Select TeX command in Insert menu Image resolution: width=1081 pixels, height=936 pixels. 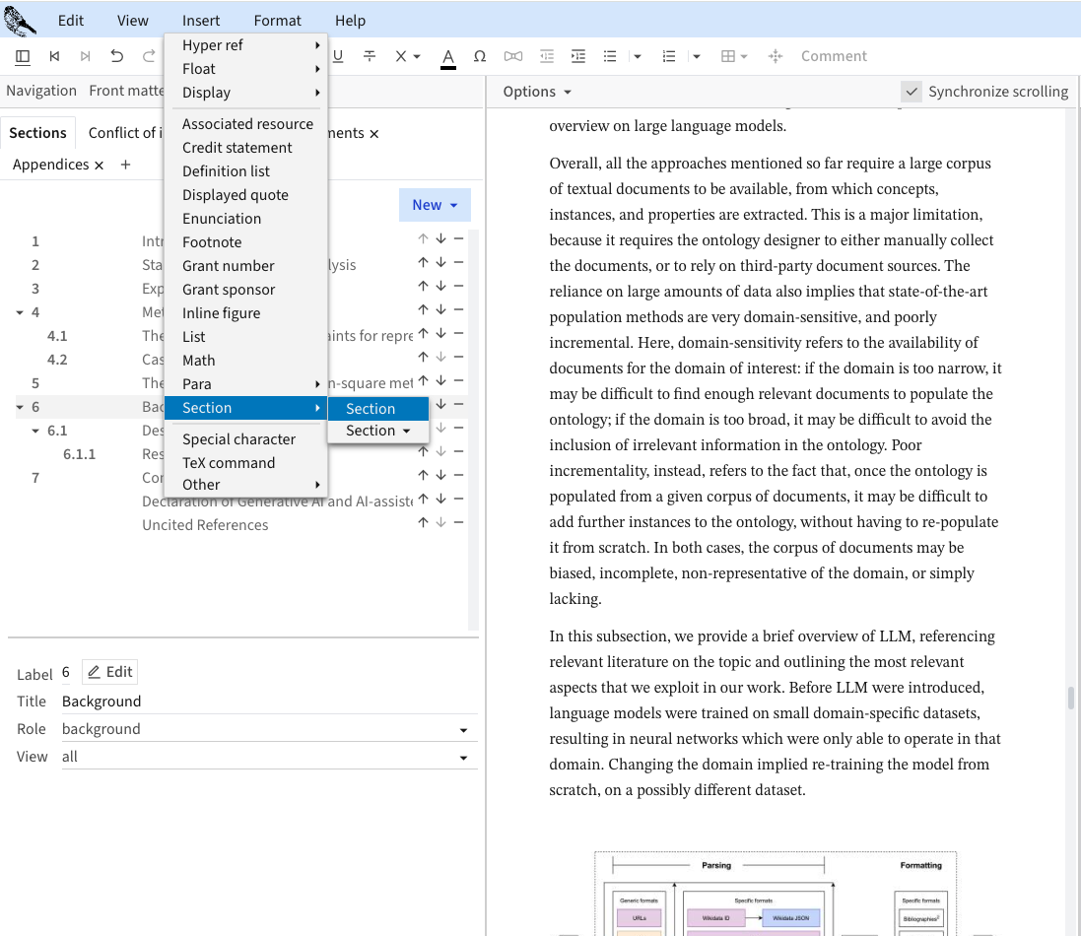tap(229, 462)
